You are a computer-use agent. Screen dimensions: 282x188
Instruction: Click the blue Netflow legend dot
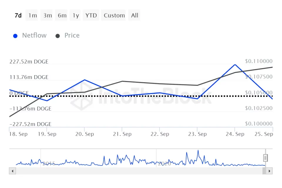[x=16, y=36]
